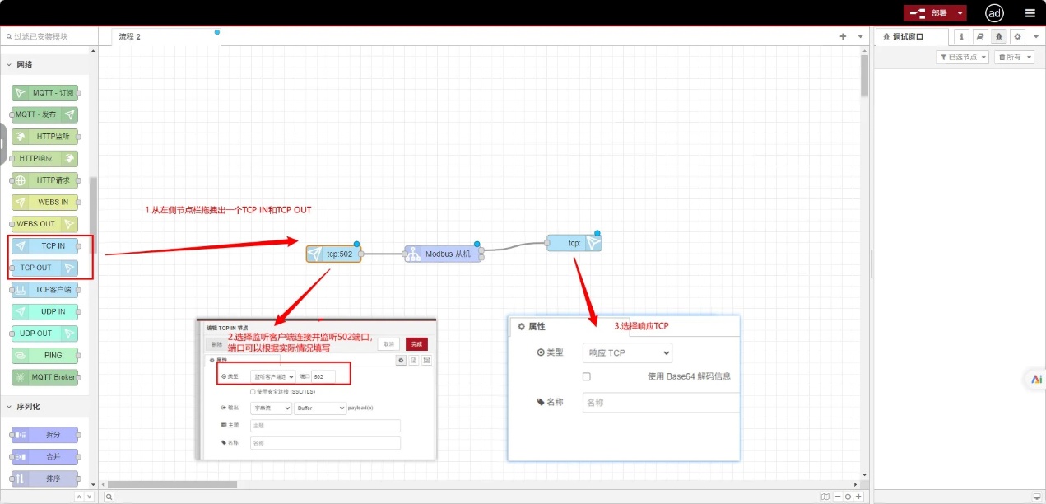Open the info sidebar tab icon

pos(961,36)
